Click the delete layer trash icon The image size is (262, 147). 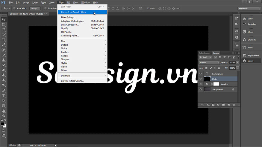point(234,105)
